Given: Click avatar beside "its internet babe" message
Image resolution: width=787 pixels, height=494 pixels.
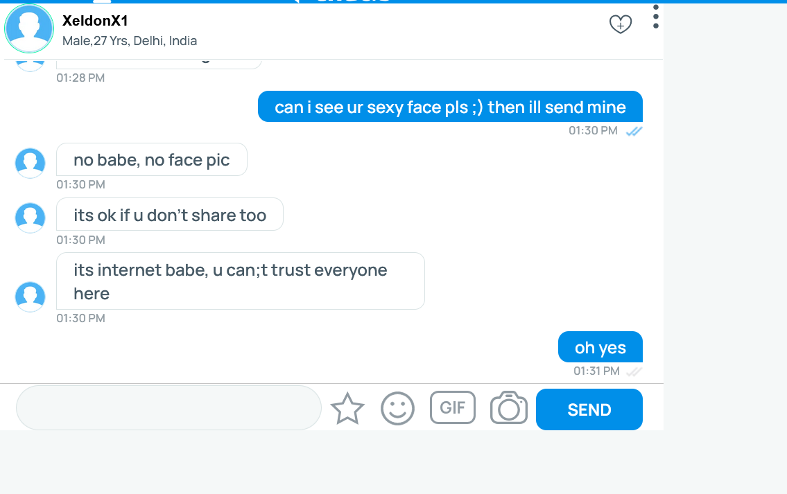Looking at the screenshot, I should pos(30,296).
